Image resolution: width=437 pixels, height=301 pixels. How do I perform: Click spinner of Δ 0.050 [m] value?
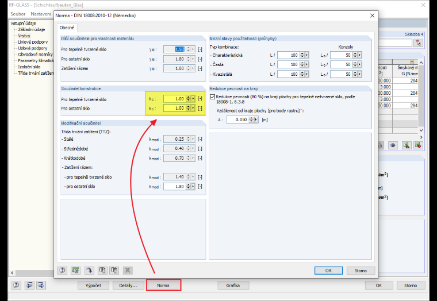[x=251, y=119]
